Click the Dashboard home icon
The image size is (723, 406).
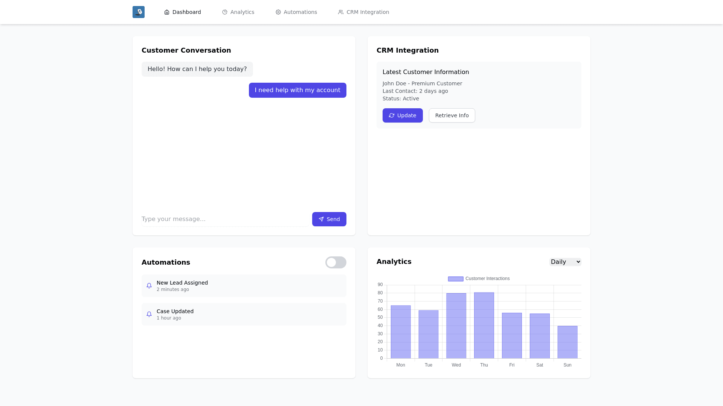167,12
